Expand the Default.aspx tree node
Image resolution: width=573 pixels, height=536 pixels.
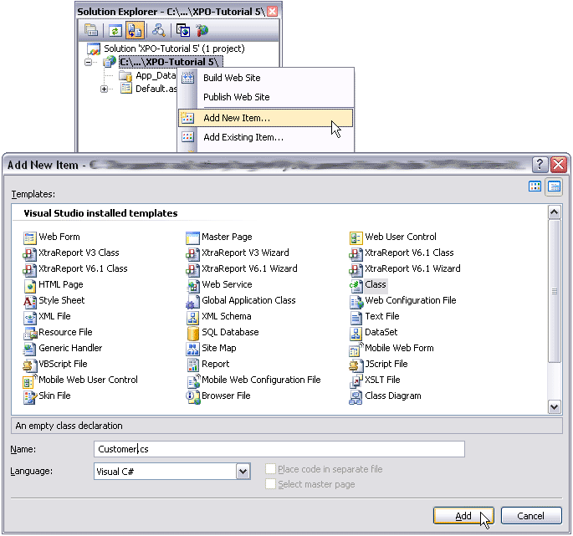point(105,89)
